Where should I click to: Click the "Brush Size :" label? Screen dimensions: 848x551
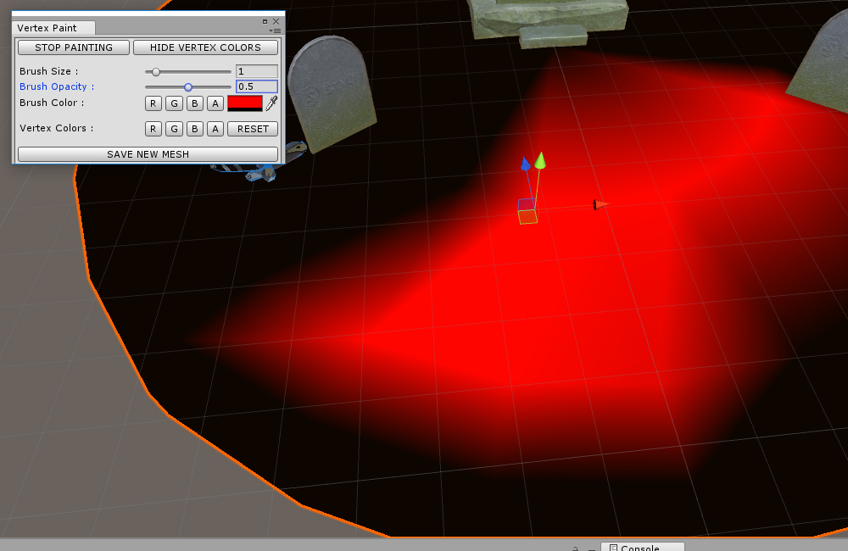click(x=48, y=71)
